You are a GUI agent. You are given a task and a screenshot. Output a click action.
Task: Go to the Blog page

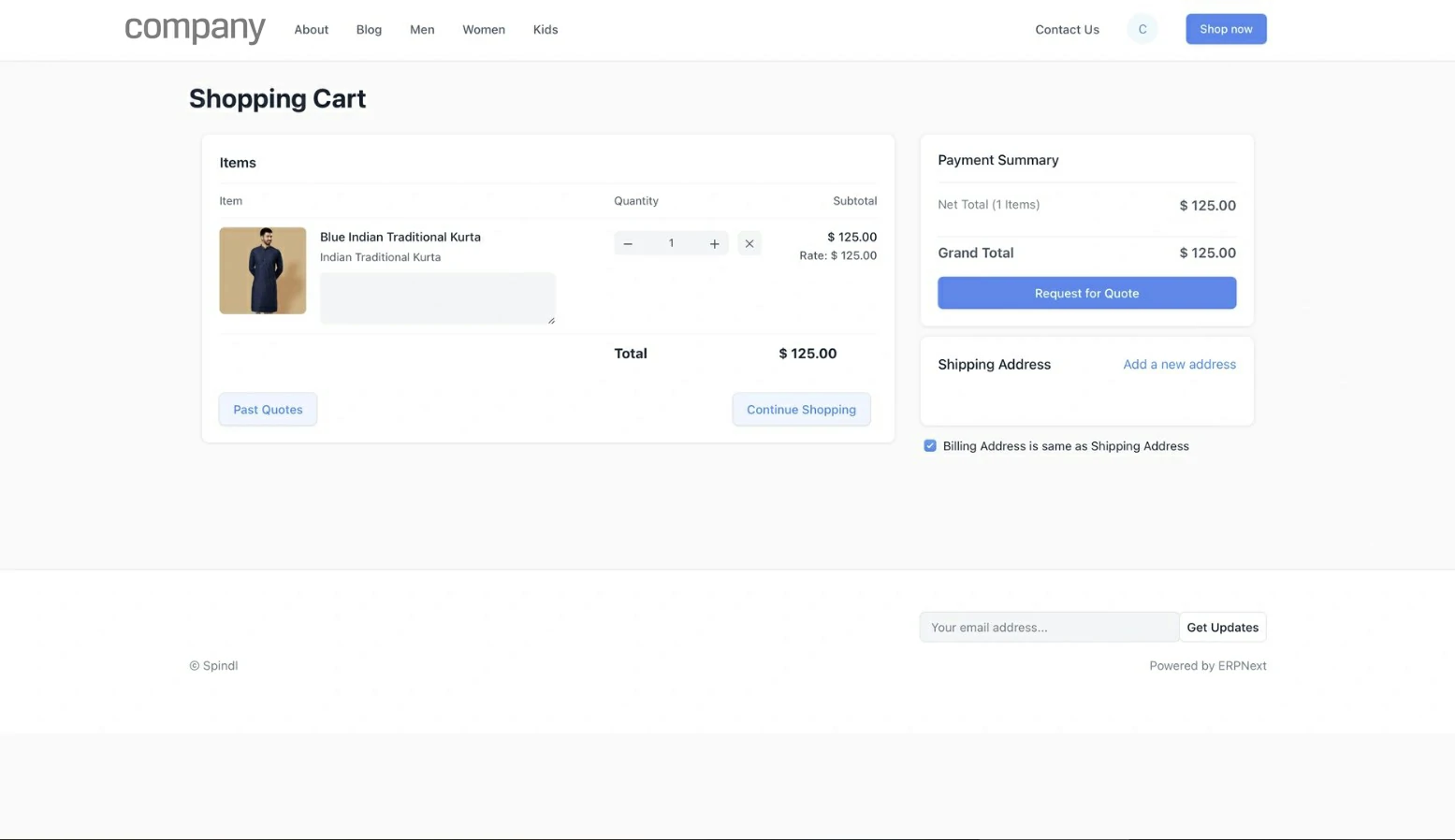point(369,30)
